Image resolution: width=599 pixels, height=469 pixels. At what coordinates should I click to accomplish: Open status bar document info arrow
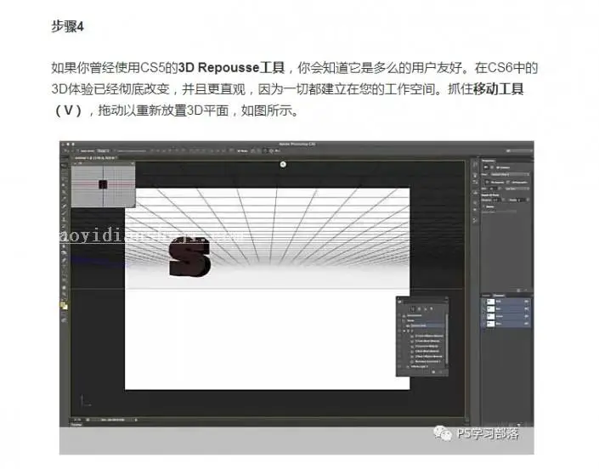[x=136, y=420]
